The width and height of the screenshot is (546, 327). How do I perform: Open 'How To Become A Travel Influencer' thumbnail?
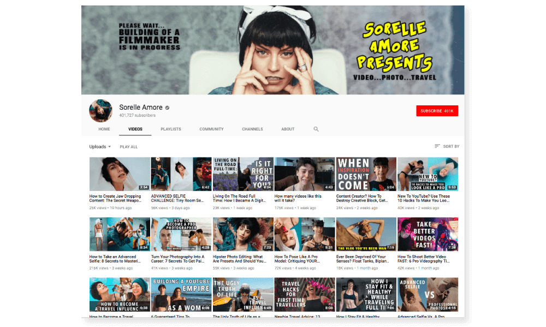(120, 295)
